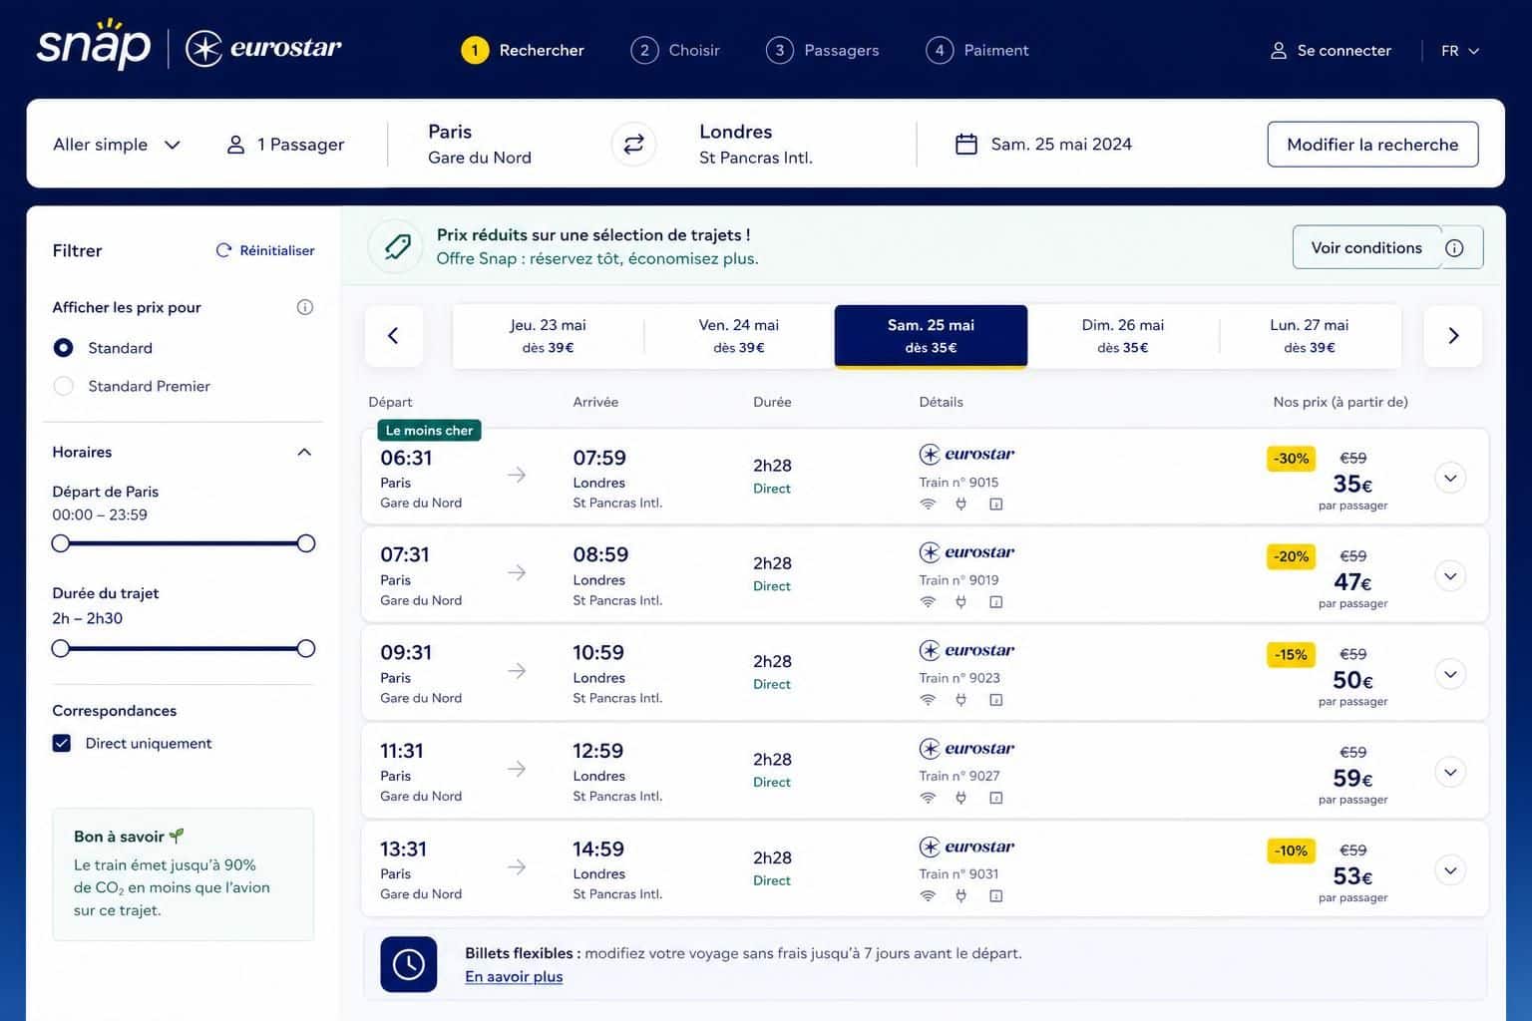Expand details of the 11:31 train
1532x1021 pixels.
1450,772
